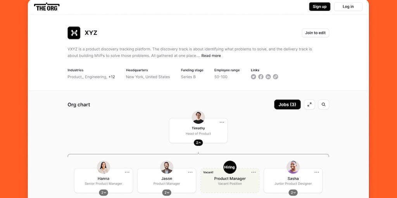Open the vacant Product Manager card
The image size is (397, 198).
click(230, 180)
